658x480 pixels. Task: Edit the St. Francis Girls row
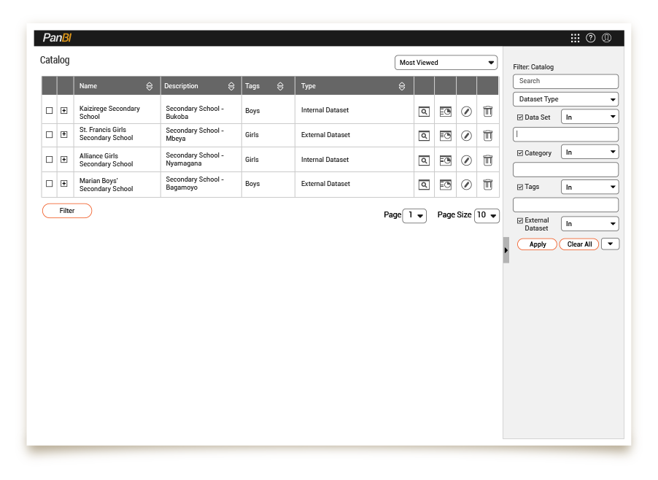(x=466, y=136)
